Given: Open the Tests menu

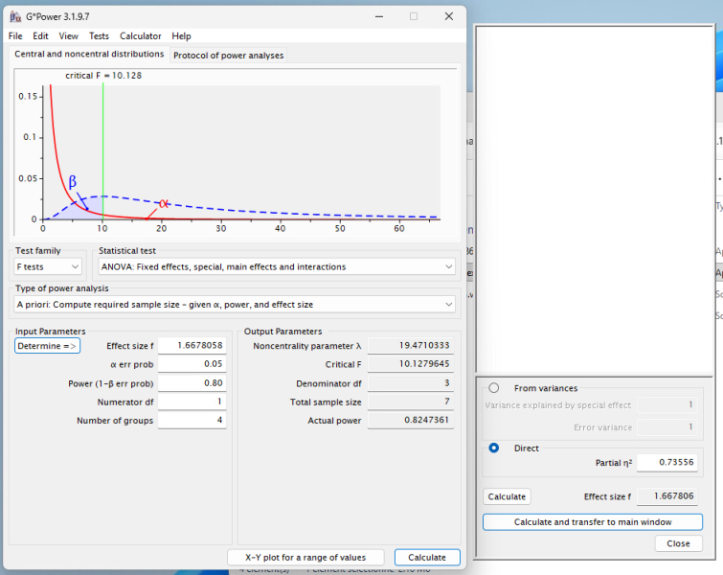Looking at the screenshot, I should point(99,36).
